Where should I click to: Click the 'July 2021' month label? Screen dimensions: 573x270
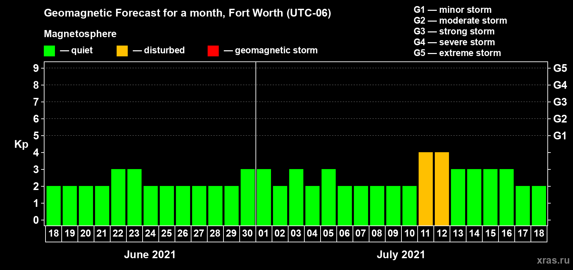coord(401,254)
